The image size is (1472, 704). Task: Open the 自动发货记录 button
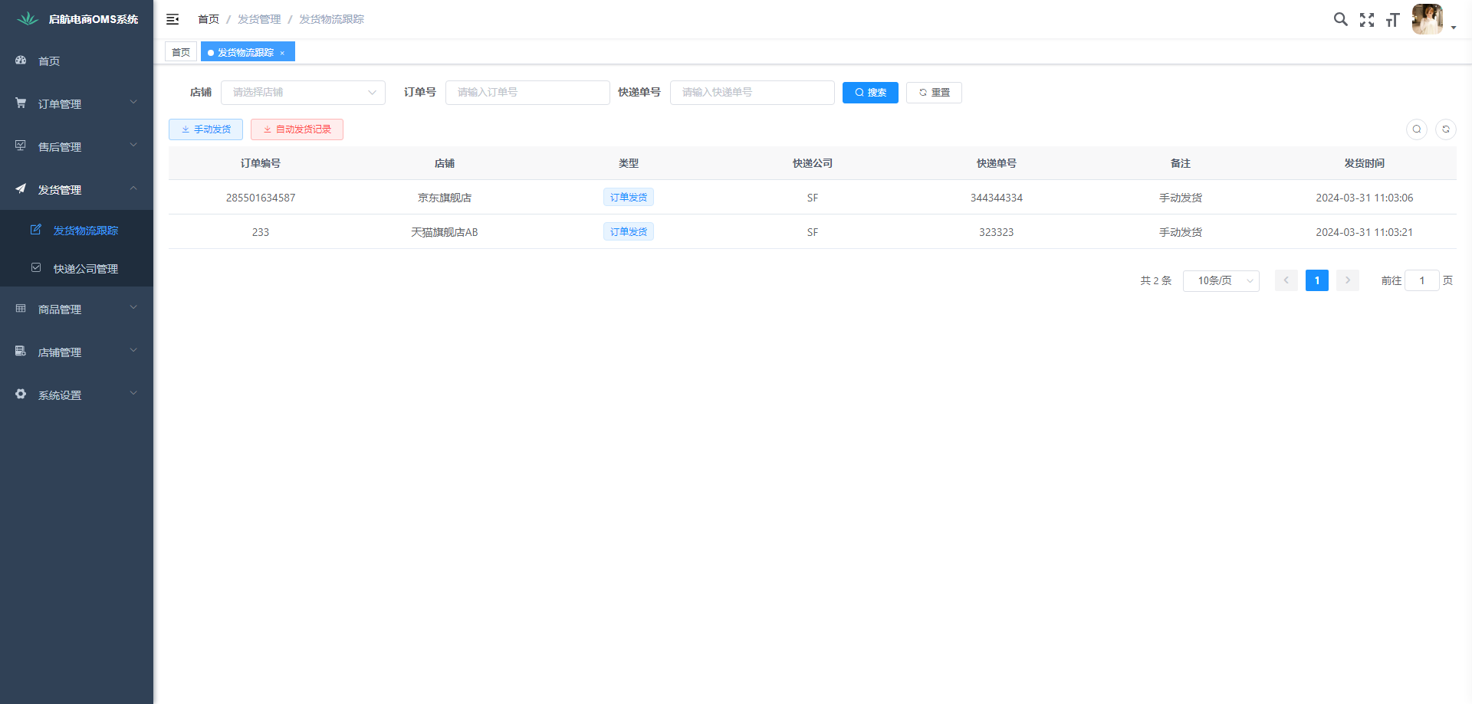click(297, 129)
